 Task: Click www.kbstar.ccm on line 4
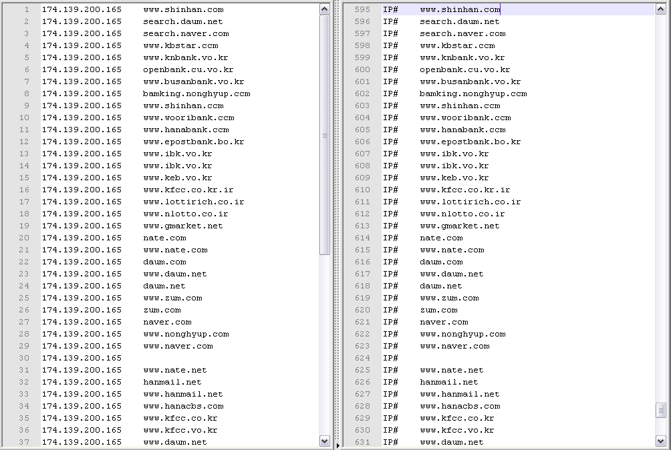click(x=180, y=45)
